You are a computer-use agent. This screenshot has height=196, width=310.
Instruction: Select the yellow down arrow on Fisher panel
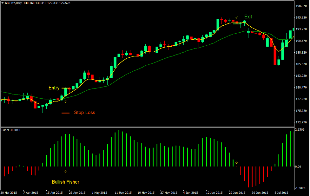point(236,163)
